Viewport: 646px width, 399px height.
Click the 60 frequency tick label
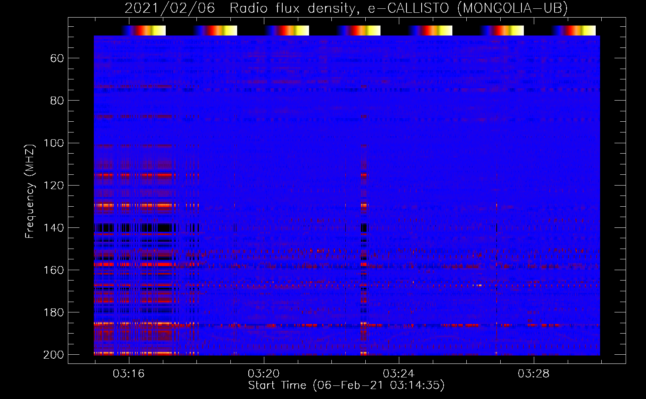pos(57,59)
